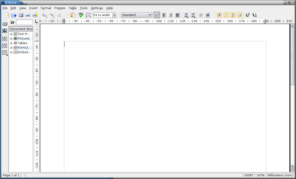Open the print preview icon
The image size is (296, 179).
pos(35,15)
